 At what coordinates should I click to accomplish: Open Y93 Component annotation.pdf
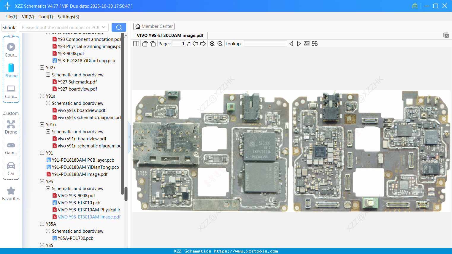coord(87,39)
